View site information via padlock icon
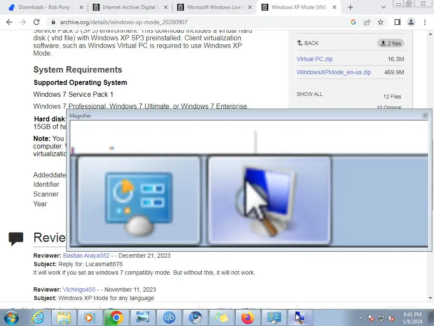 pyautogui.click(x=53, y=22)
